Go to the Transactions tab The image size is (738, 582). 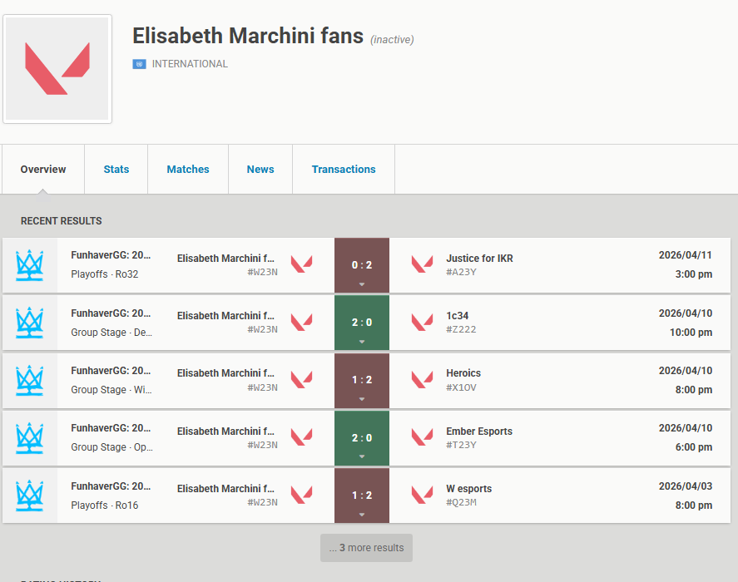click(344, 170)
